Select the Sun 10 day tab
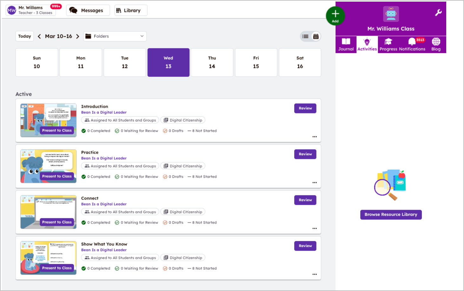This screenshot has width=464, height=291. point(36,62)
